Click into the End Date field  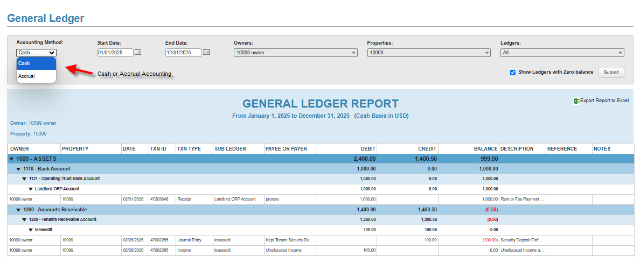tap(183, 53)
